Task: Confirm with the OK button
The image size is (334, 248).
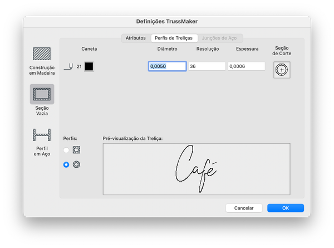Action: point(286,208)
